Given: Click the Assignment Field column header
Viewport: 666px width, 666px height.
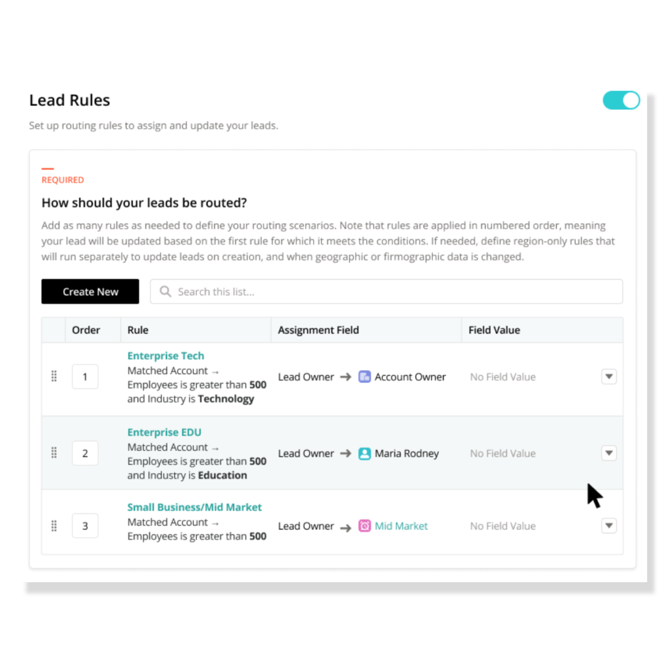Looking at the screenshot, I should (318, 330).
